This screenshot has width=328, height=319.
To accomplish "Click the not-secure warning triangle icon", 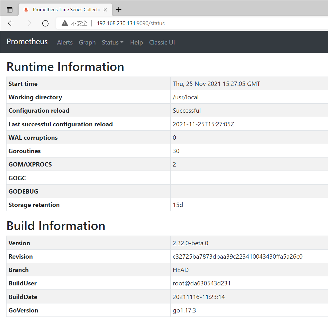I will point(65,23).
